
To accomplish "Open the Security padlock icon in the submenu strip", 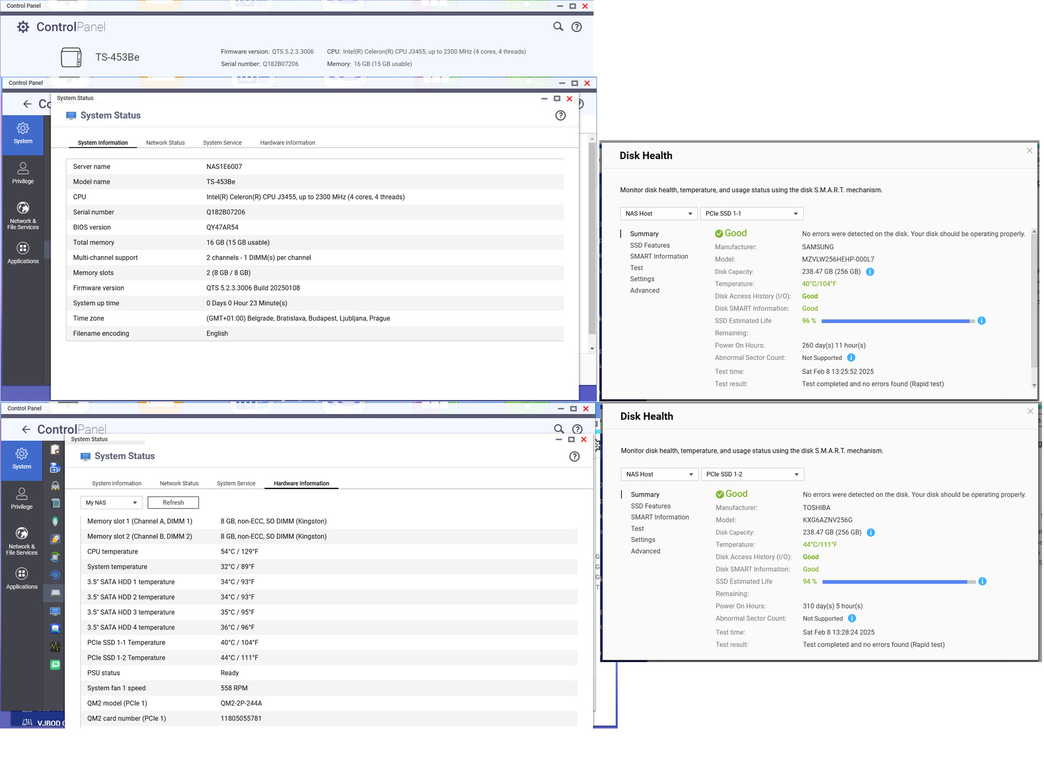I will coord(55,485).
